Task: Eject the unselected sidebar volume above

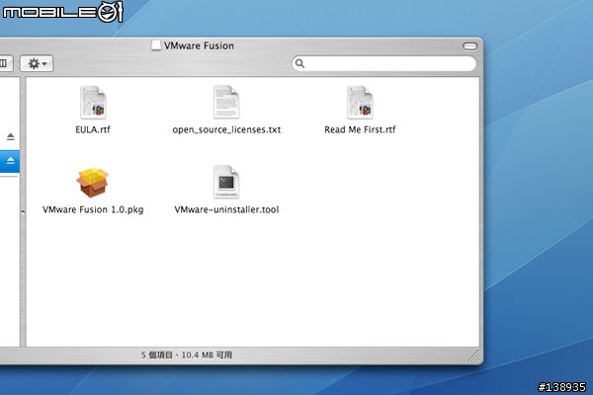Action: point(11,136)
